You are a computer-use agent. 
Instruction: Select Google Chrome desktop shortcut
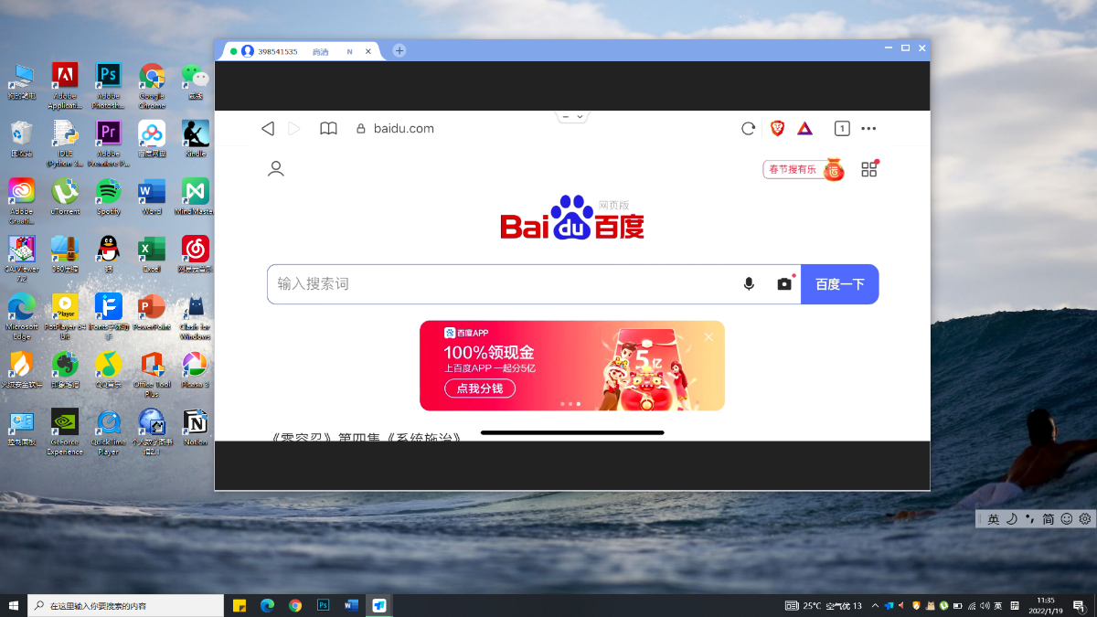click(x=152, y=86)
